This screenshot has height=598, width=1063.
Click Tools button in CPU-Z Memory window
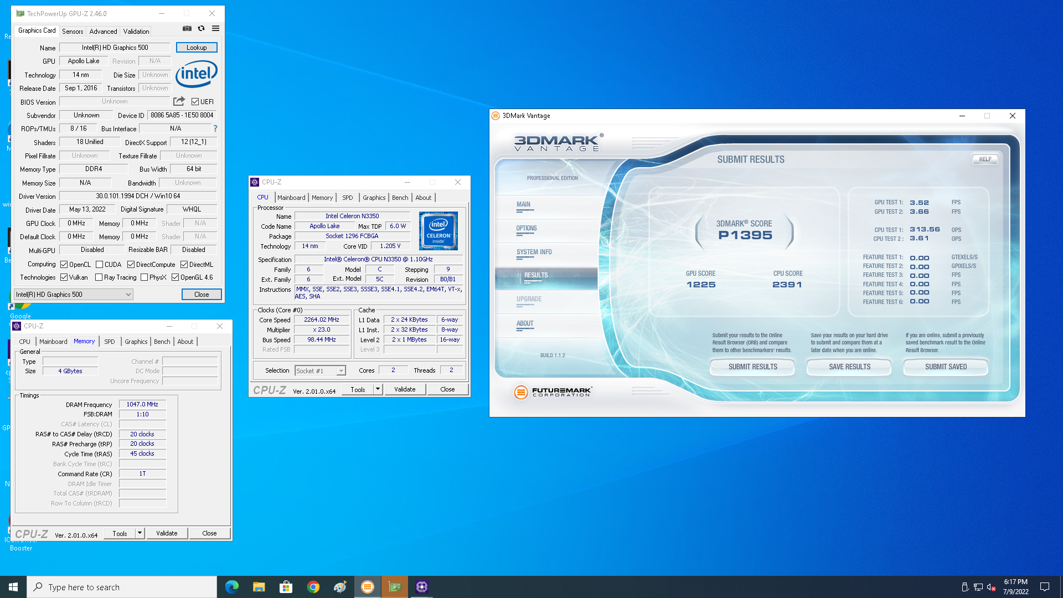click(x=120, y=533)
